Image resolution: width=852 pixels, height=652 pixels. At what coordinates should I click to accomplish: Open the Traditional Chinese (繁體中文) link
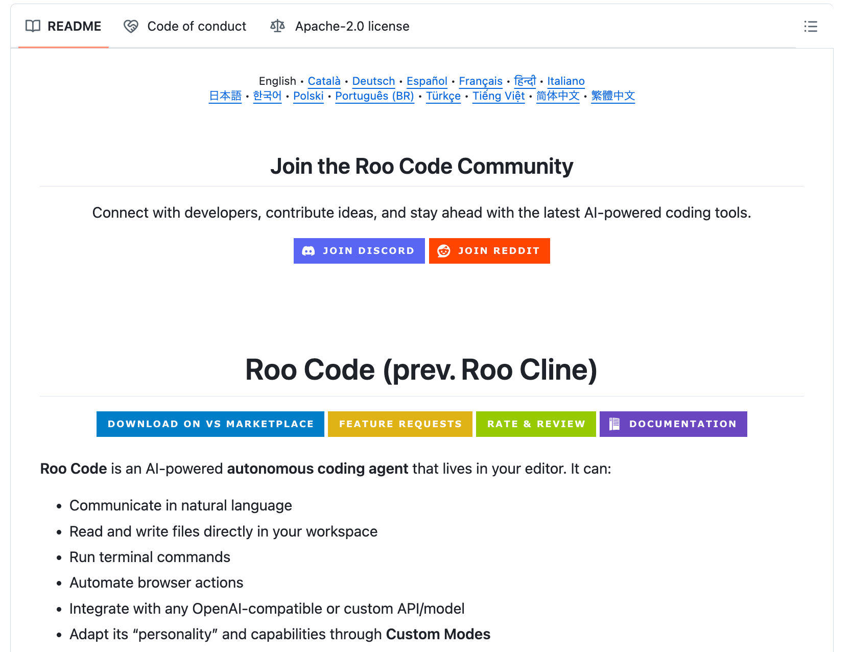(613, 96)
